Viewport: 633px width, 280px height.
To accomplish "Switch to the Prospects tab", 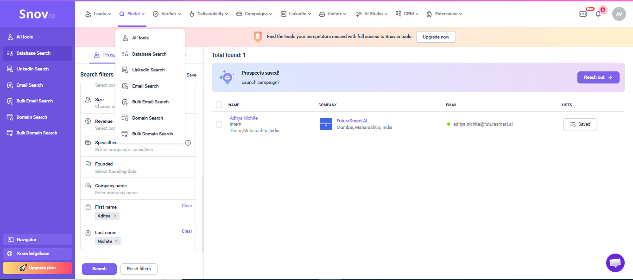I will point(104,55).
